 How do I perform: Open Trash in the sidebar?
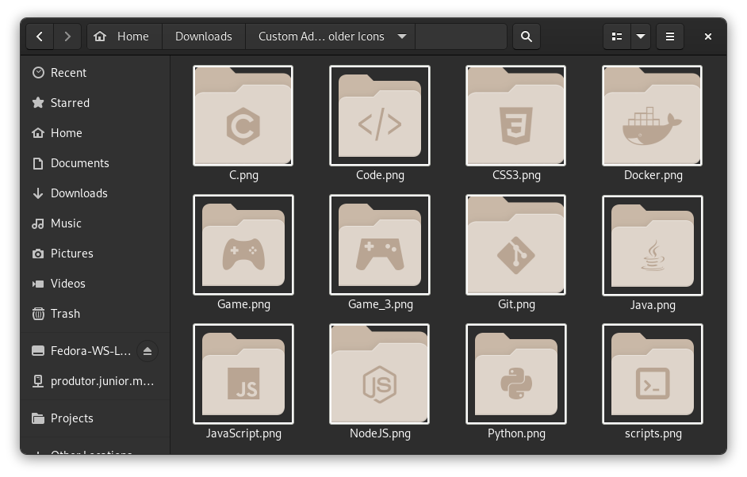pos(95,313)
